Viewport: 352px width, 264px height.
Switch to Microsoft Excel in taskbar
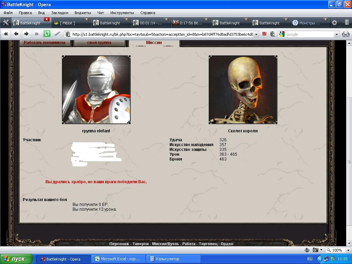click(x=118, y=259)
